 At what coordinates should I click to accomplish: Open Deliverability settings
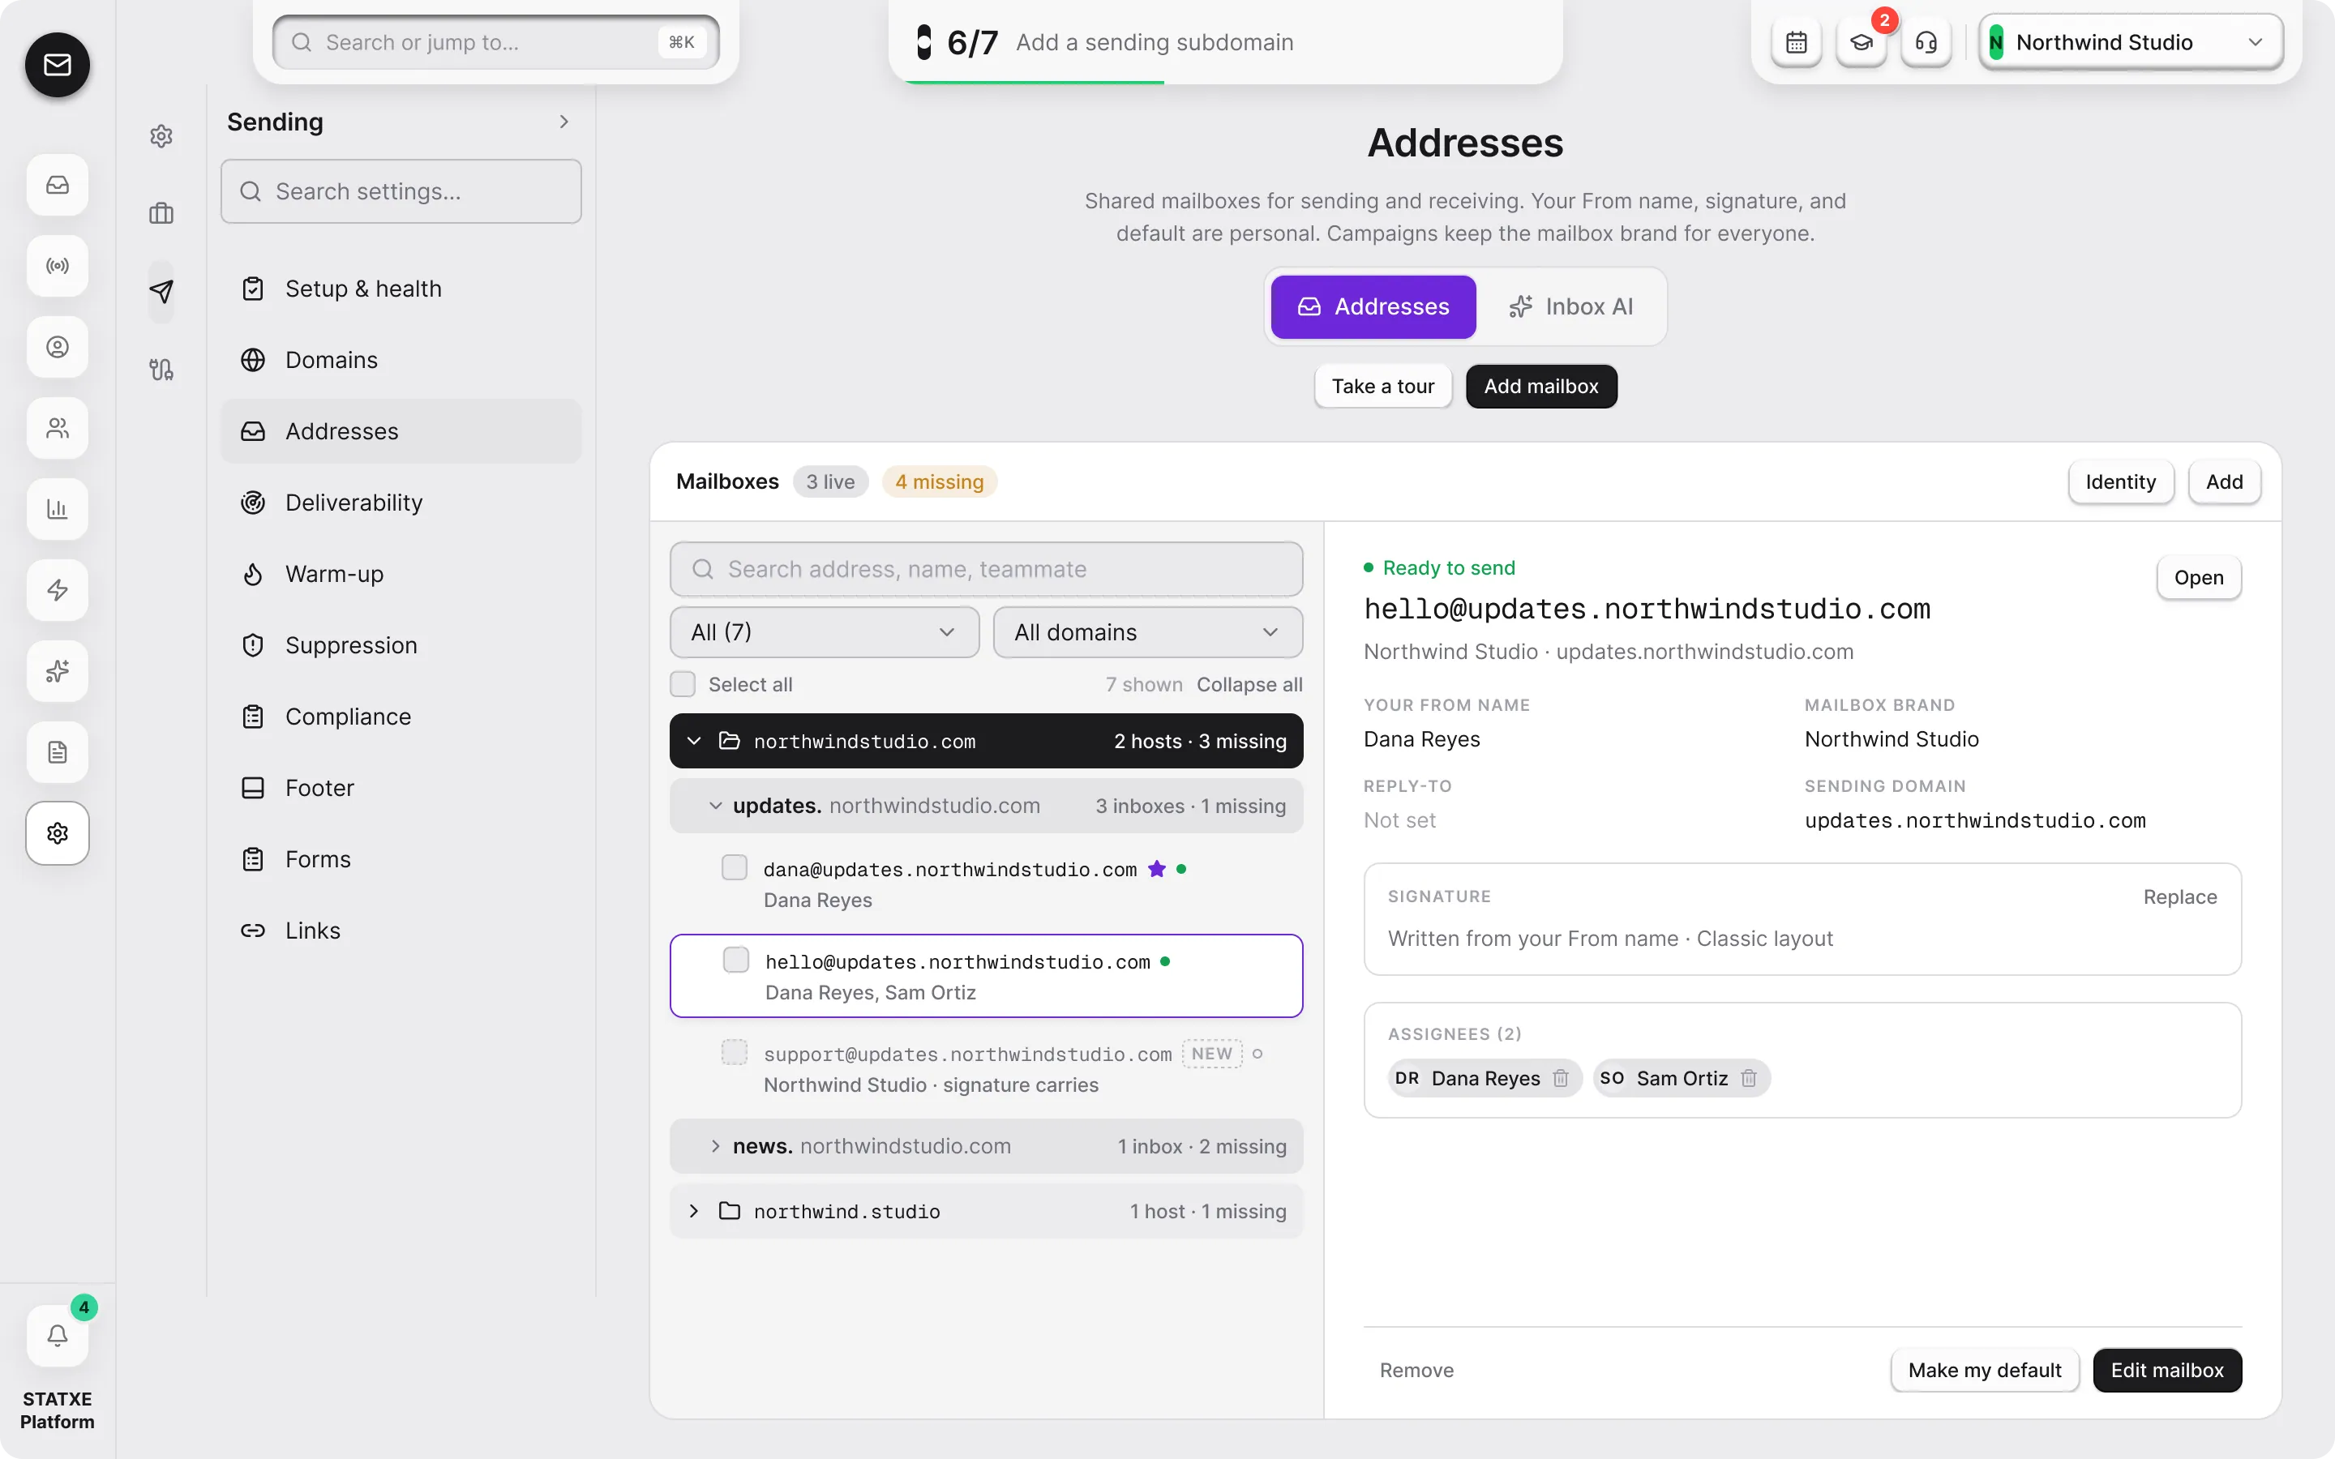coord(401,503)
